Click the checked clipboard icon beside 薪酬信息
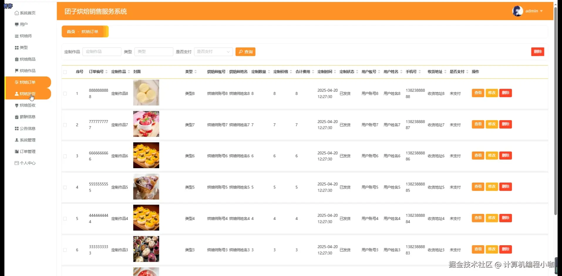562x276 pixels. pyautogui.click(x=17, y=117)
